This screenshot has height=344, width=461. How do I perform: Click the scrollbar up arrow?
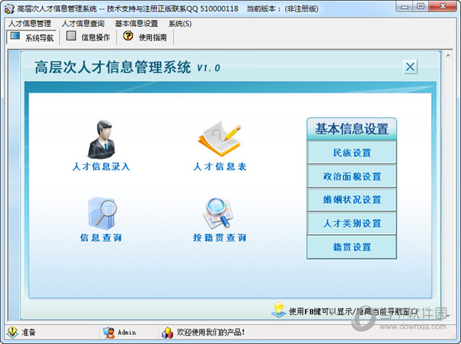point(448,55)
